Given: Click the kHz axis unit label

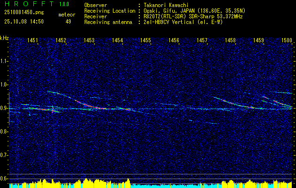Looking at the screenshot, I should tap(4, 38).
